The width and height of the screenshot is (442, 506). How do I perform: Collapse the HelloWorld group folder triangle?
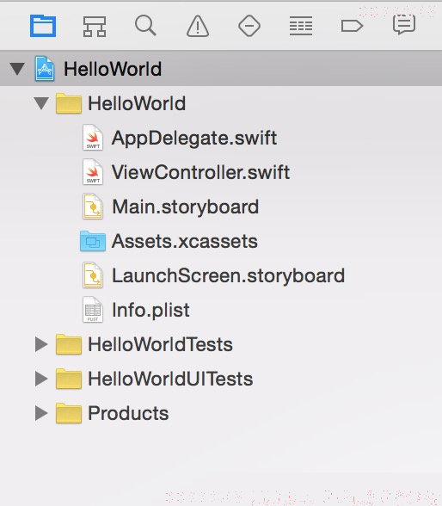coord(41,103)
